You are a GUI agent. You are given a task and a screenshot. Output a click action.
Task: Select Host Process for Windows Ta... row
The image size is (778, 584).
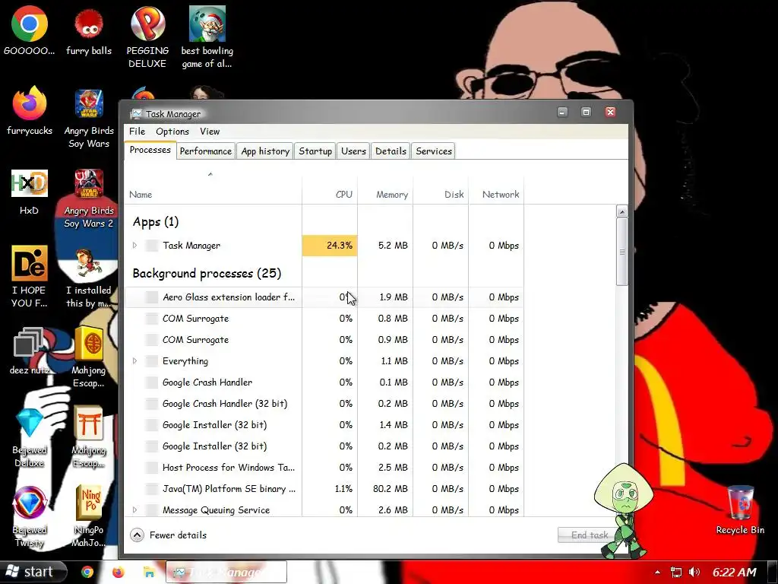coord(324,468)
